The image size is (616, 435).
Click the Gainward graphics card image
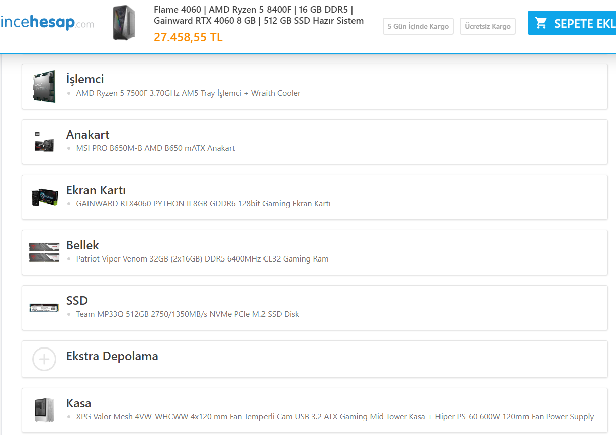(x=44, y=197)
